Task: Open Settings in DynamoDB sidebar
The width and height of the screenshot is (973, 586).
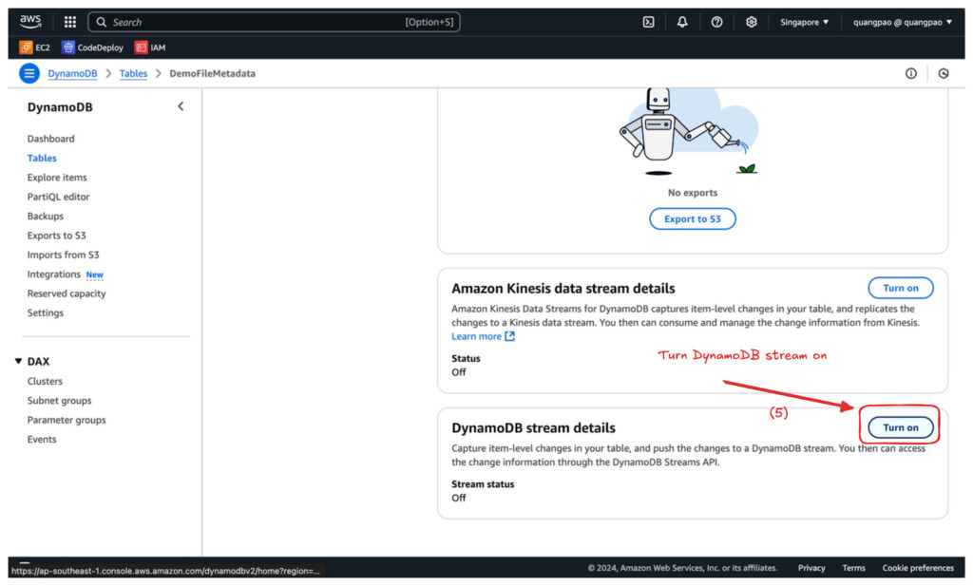Action: coord(46,312)
